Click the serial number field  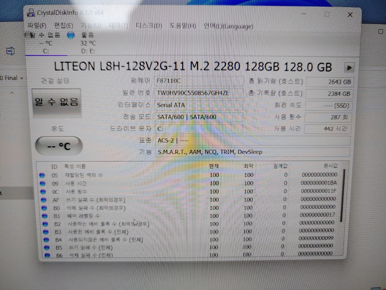[199, 93]
